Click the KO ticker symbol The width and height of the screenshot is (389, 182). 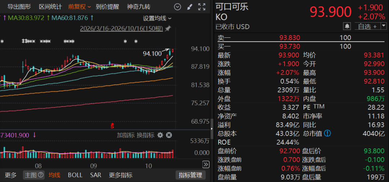click(x=222, y=17)
